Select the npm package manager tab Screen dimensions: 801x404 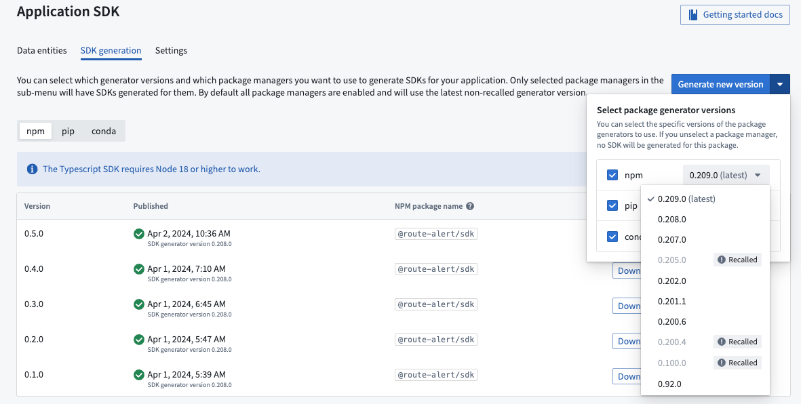pos(36,132)
